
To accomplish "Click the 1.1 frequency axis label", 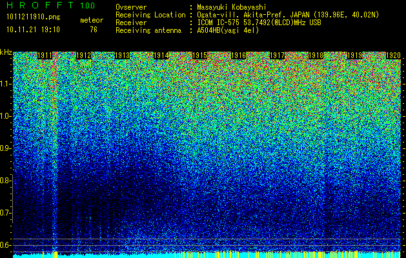I will pos(5,84).
